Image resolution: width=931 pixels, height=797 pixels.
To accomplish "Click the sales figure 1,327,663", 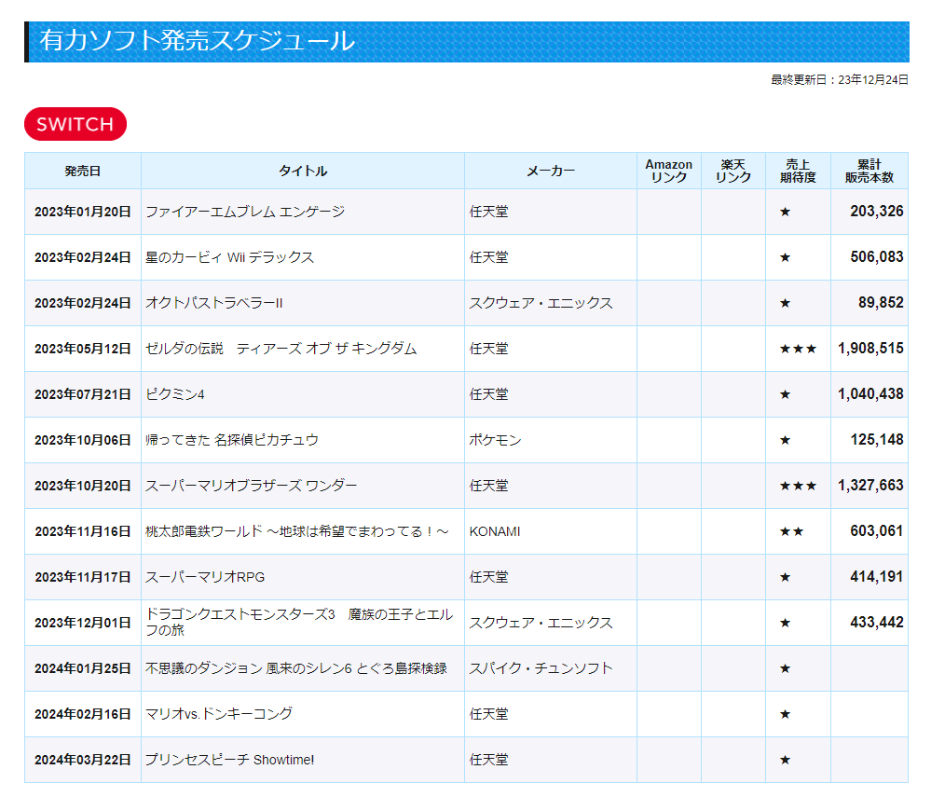I will pyautogui.click(x=870, y=486).
